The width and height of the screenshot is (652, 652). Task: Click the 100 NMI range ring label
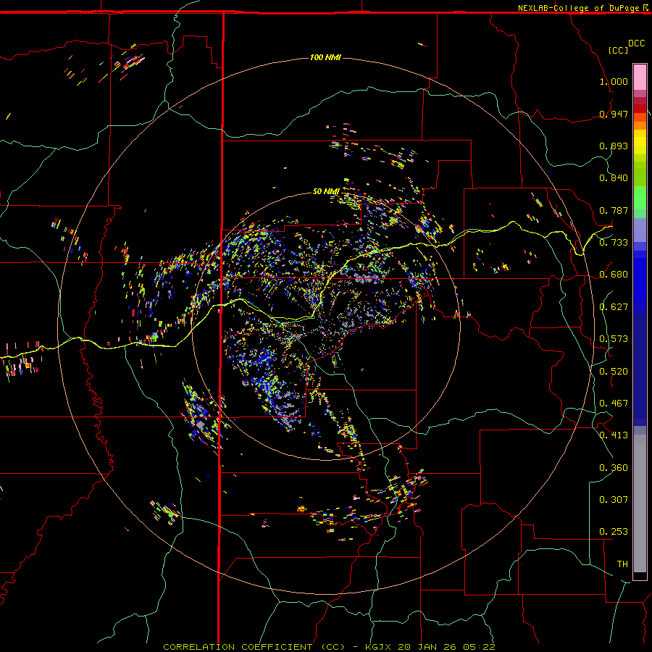(325, 57)
